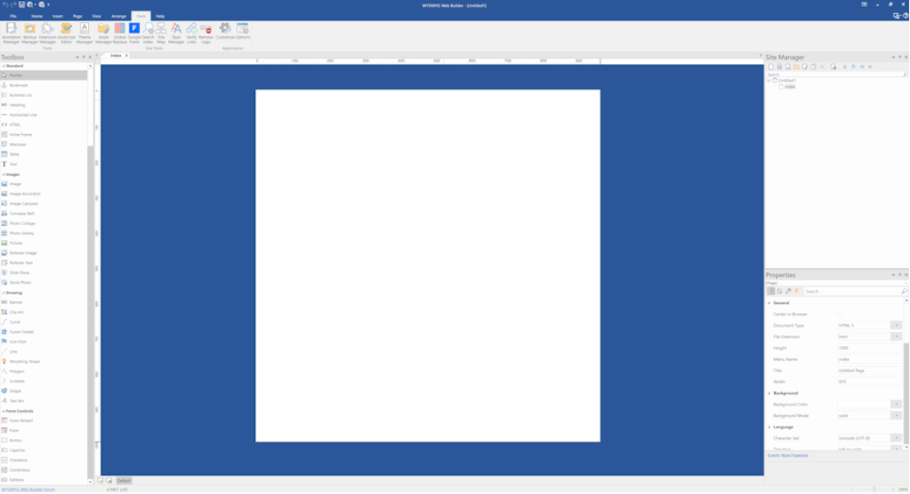The image size is (910, 494).
Task: Click the Remove Logo button
Action: coord(206,33)
